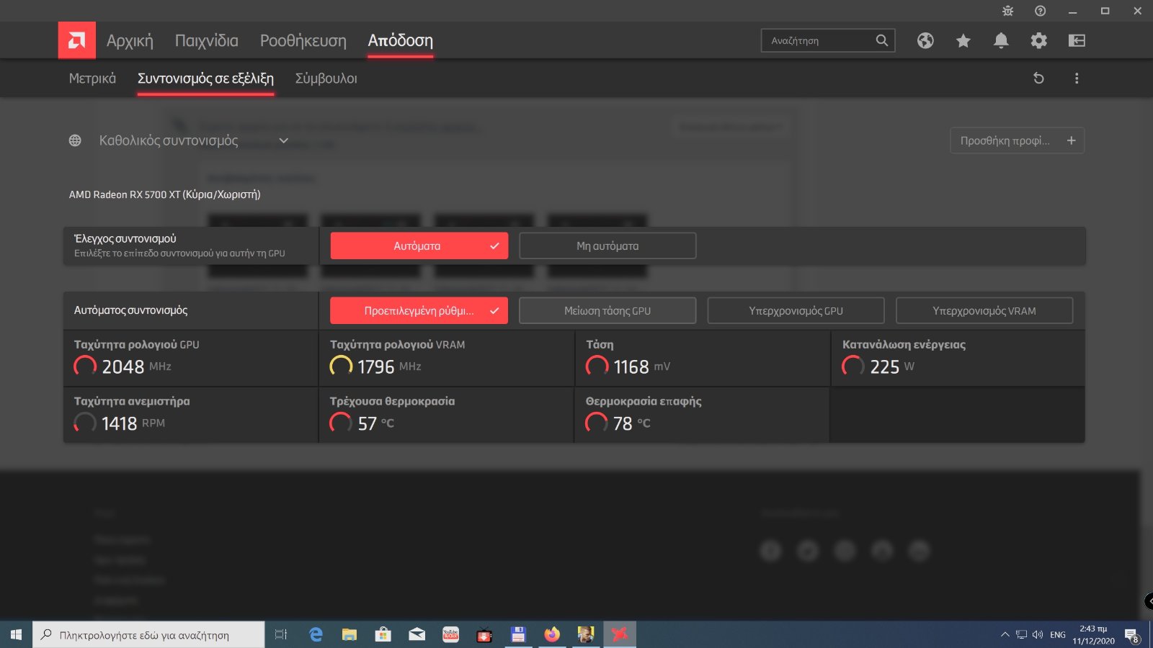Click the search magnifier icon

click(882, 40)
